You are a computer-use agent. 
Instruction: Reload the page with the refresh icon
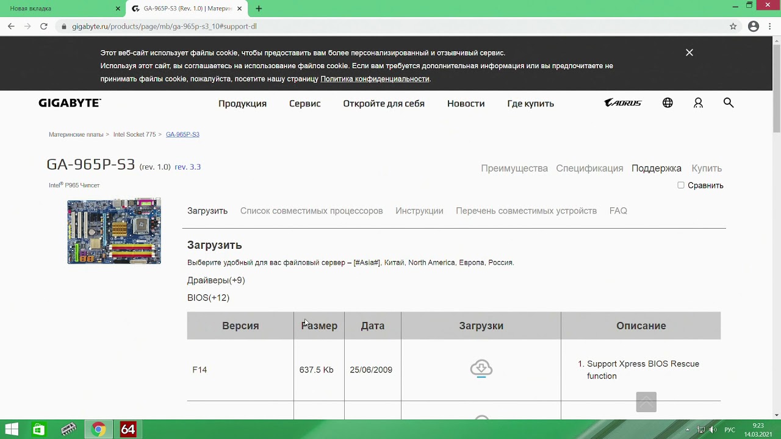pos(43,26)
